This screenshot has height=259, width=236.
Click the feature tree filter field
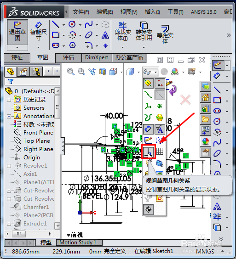click(33, 81)
